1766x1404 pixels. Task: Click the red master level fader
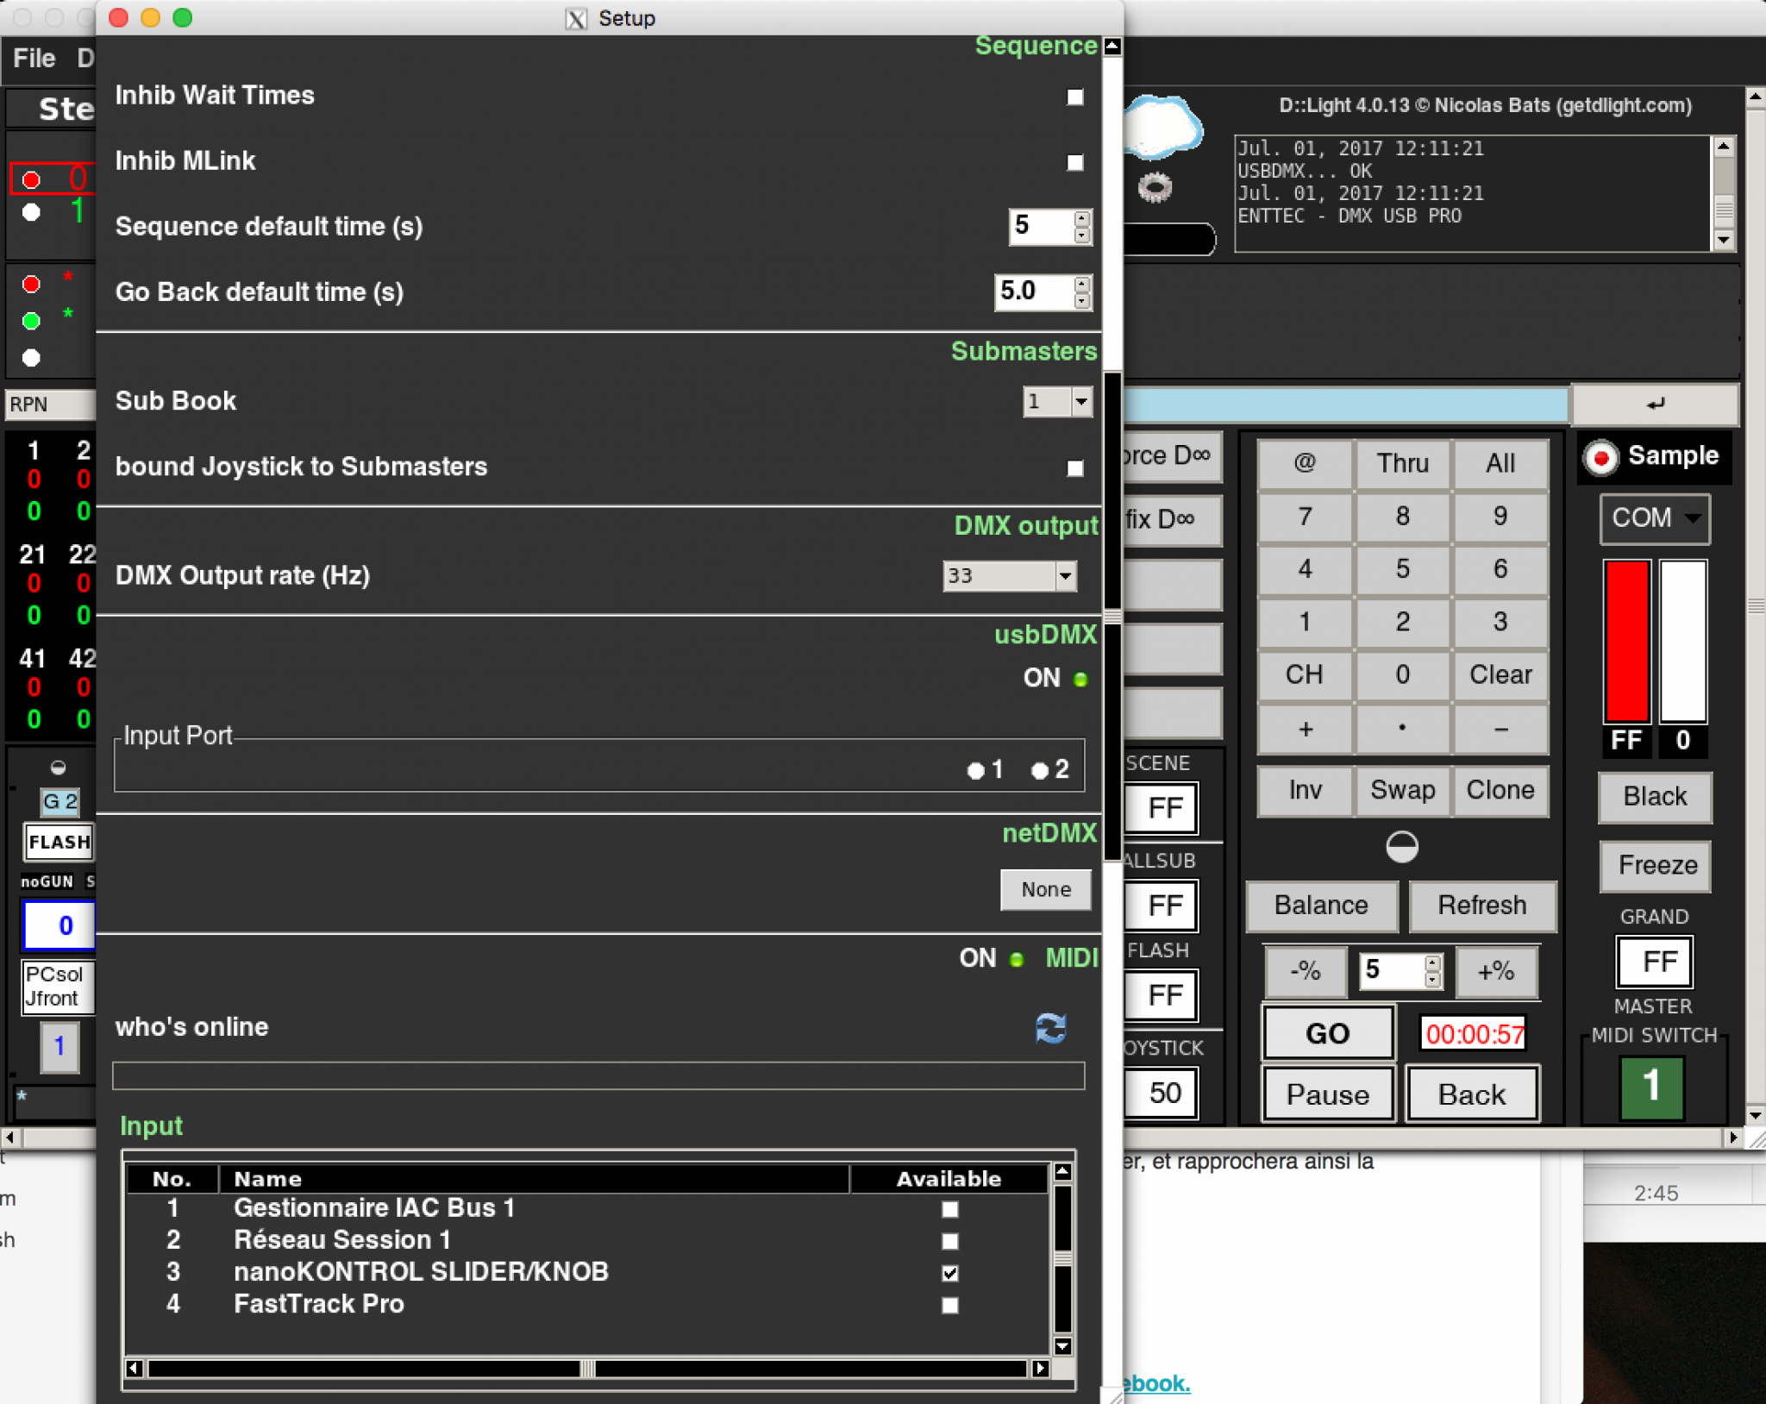1626,642
